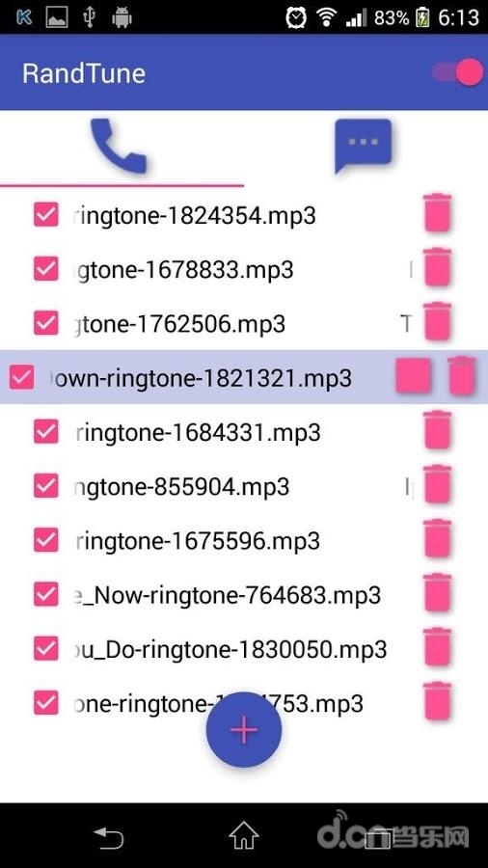Delete the Now-ringtone-764683.mp3 item

[x=438, y=593]
